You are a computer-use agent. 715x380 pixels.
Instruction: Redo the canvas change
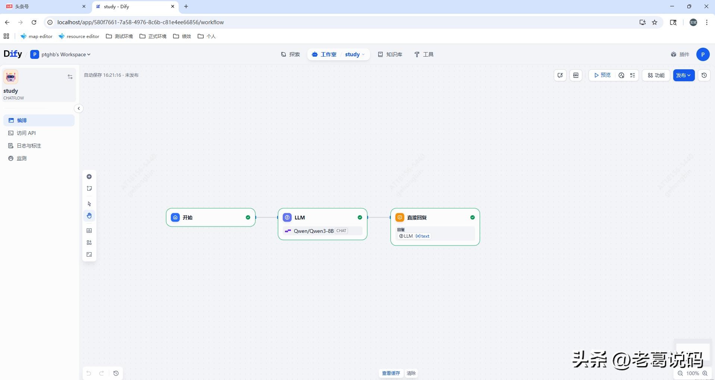pyautogui.click(x=101, y=373)
